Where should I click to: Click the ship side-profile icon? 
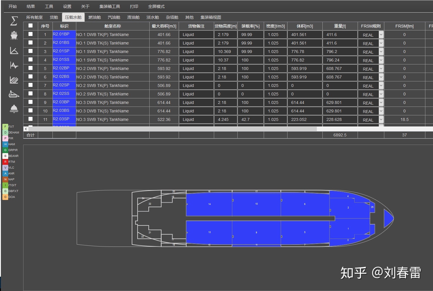coord(14,94)
